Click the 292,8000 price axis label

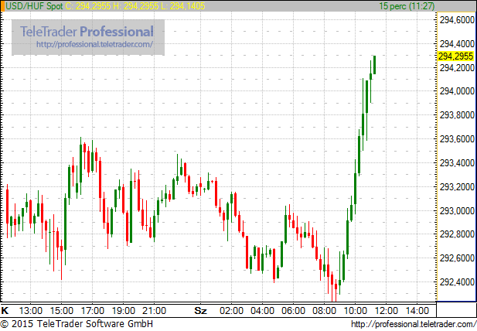point(457,234)
